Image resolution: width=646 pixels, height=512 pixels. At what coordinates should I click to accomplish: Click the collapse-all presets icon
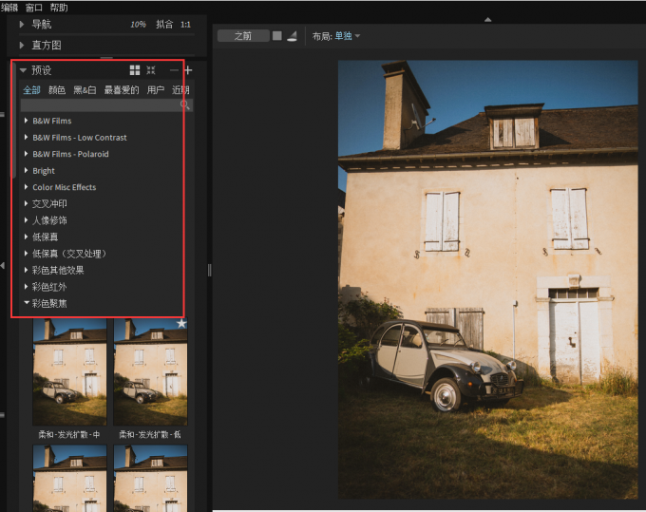tap(151, 70)
